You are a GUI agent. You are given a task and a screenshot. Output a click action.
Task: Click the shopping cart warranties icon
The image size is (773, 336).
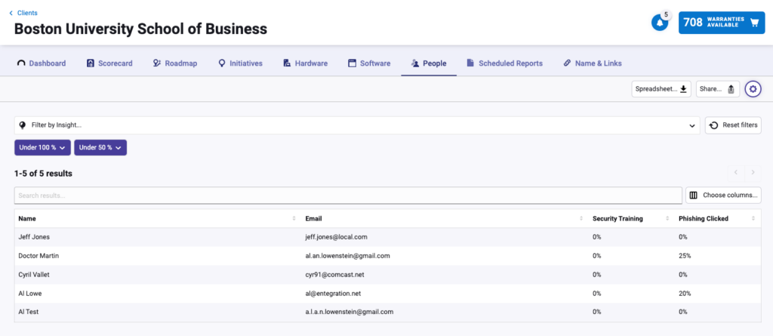tap(754, 23)
